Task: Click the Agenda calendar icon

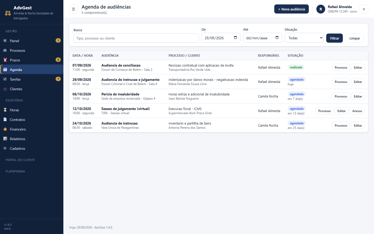Action: point(5,69)
